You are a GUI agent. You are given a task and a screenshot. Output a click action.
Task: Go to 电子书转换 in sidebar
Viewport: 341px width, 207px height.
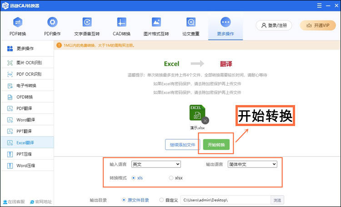pyautogui.click(x=27, y=86)
